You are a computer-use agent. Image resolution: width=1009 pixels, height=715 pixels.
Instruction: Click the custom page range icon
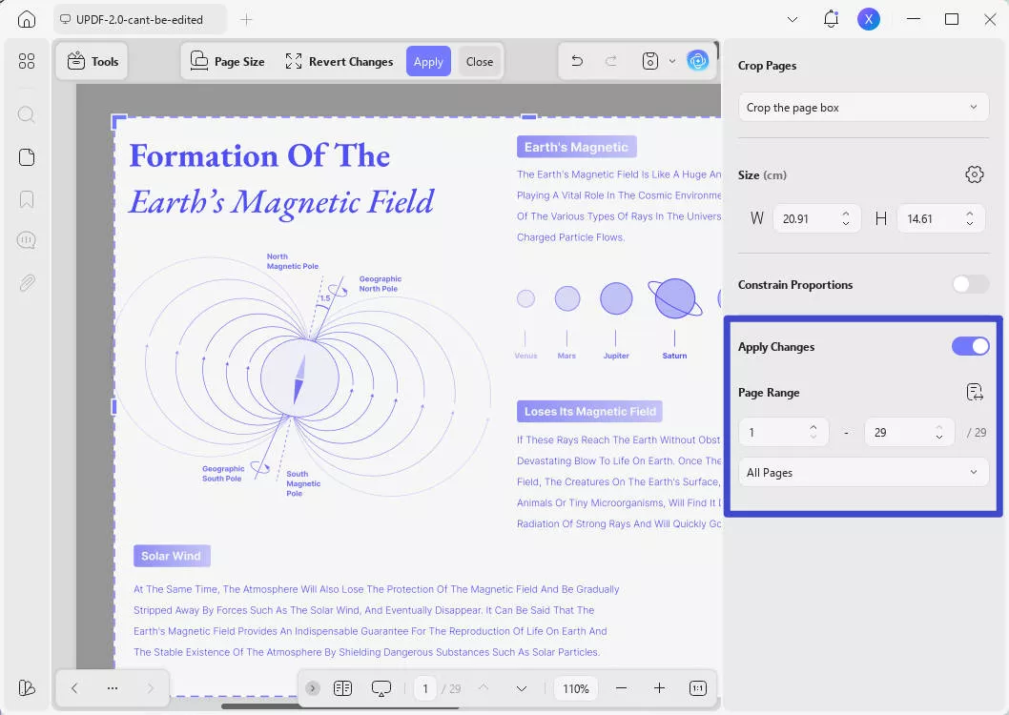974,392
